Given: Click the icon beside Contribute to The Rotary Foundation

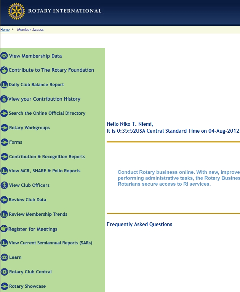Looking at the screenshot, I should [4, 70].
